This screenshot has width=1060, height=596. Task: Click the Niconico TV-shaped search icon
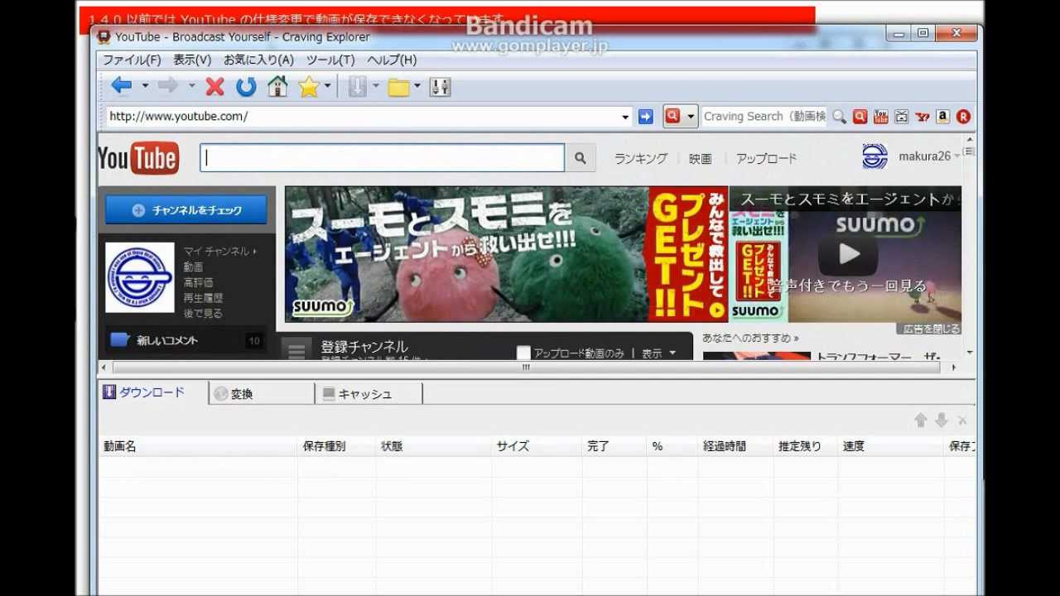902,117
